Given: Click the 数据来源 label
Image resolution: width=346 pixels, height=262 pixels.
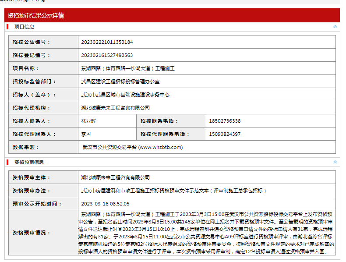Looking at the screenshot, I should tap(26, 147).
